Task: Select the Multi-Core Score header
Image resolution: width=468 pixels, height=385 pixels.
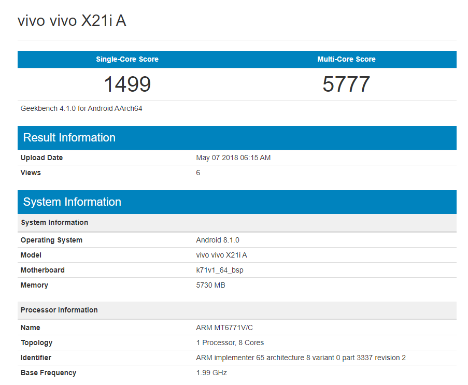Action: pos(345,59)
